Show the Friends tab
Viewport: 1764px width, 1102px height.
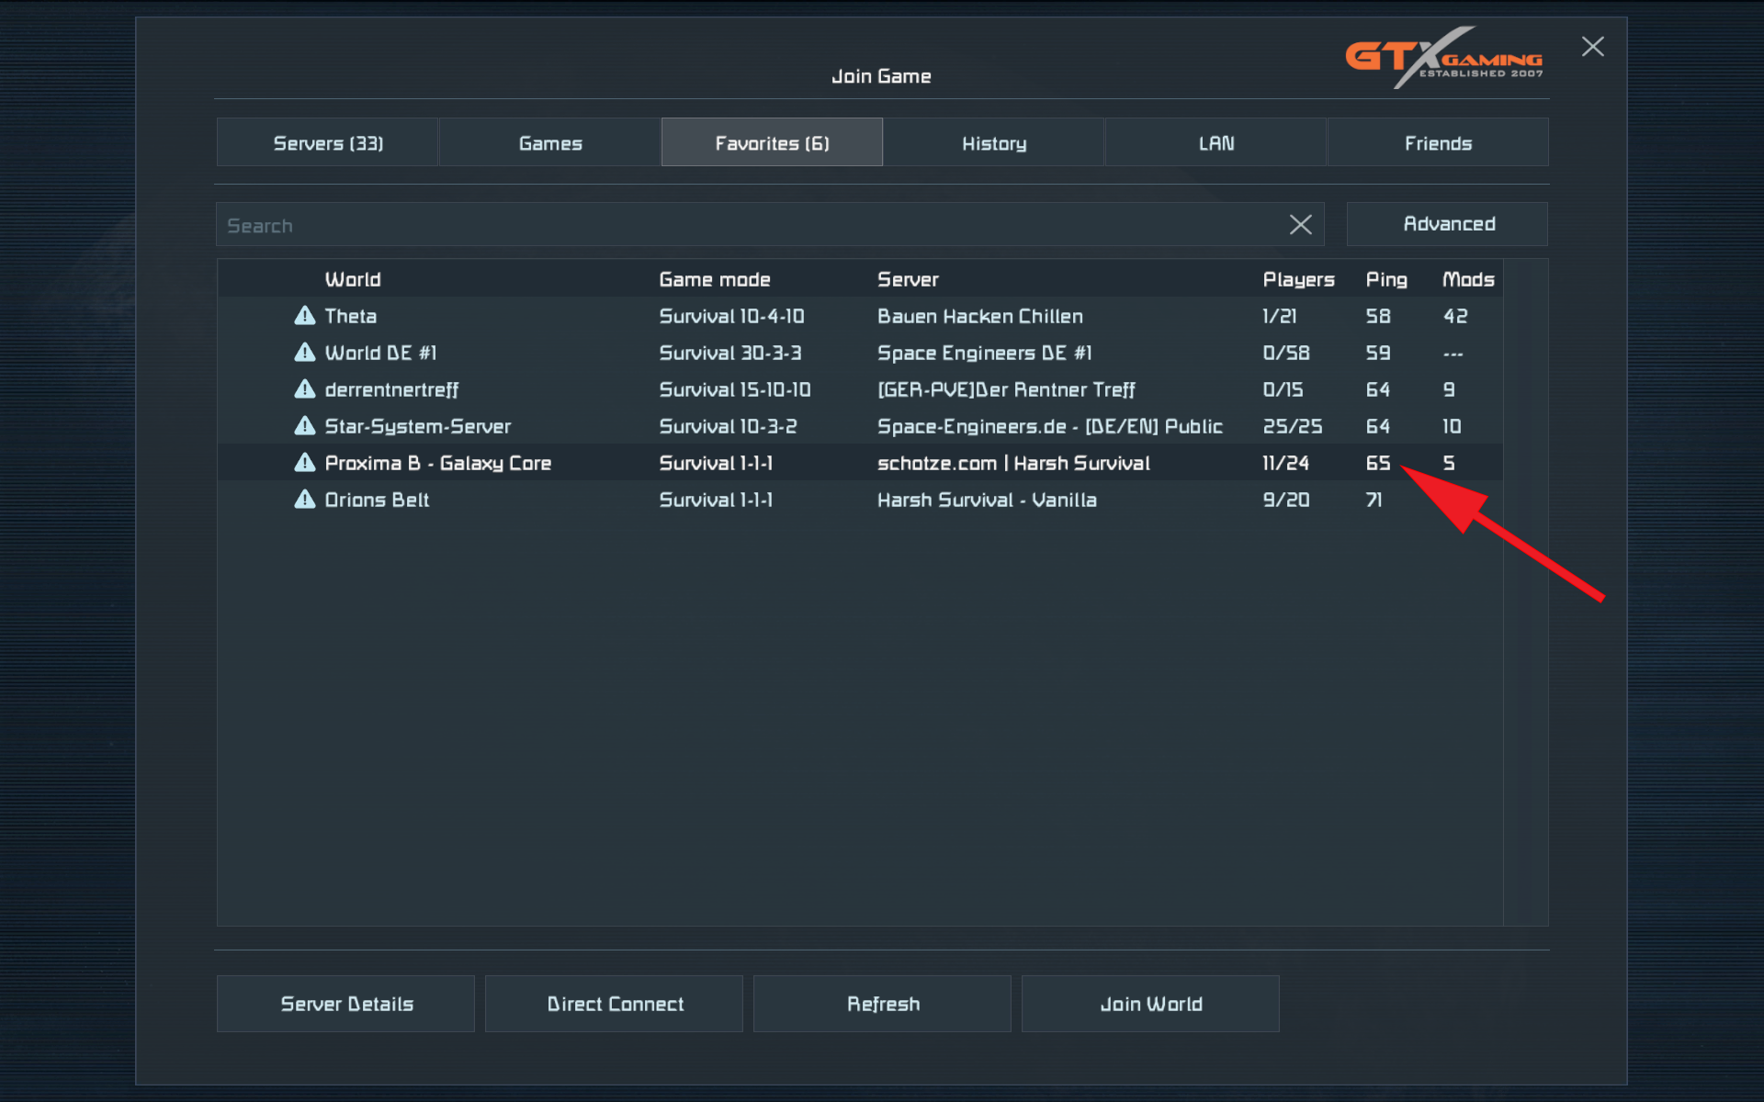pyautogui.click(x=1437, y=143)
